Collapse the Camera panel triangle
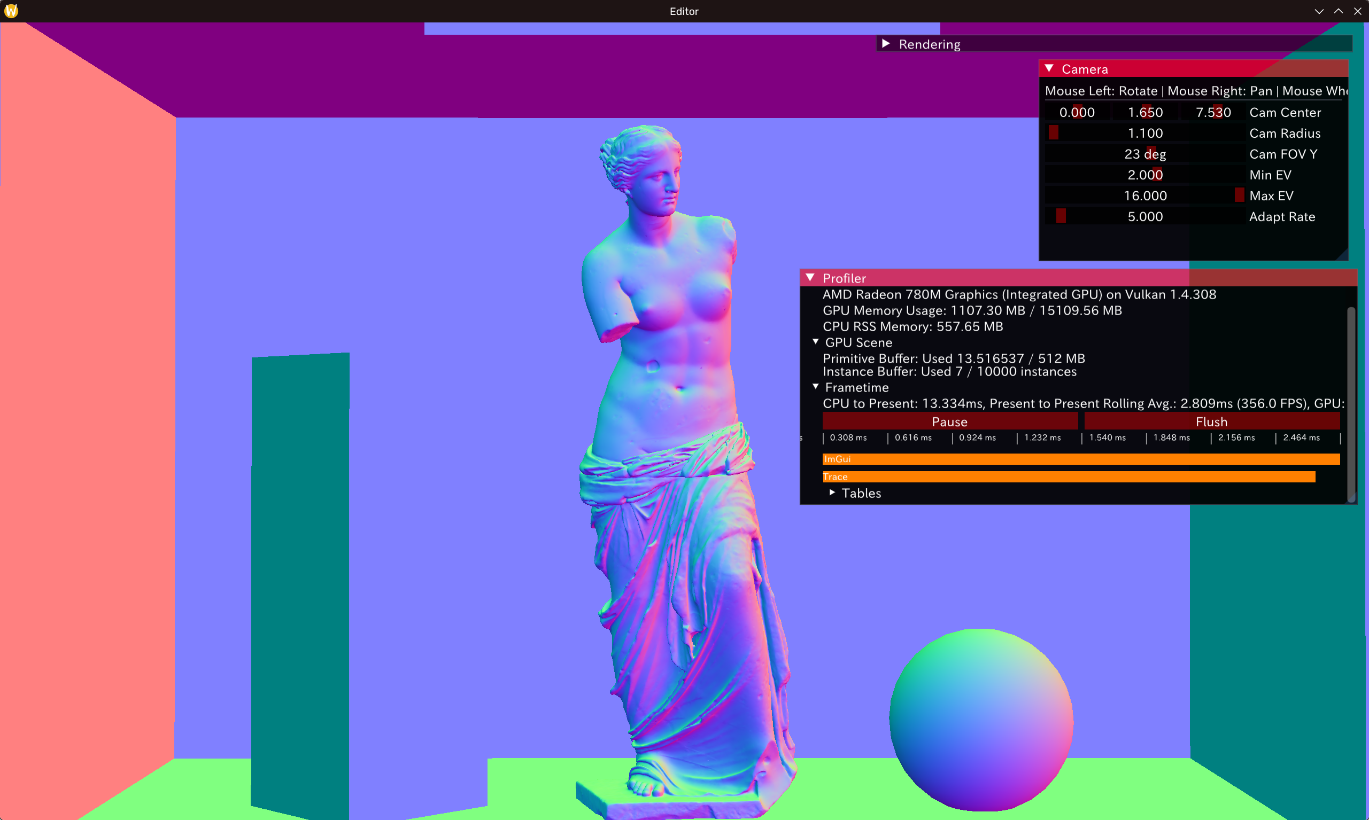The image size is (1369, 820). [x=1049, y=68]
